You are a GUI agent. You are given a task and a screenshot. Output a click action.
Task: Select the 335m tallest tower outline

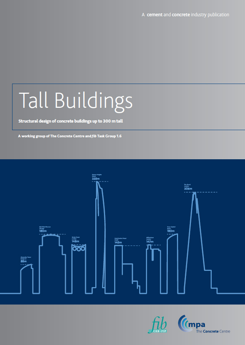pyautogui.click(x=100, y=235)
